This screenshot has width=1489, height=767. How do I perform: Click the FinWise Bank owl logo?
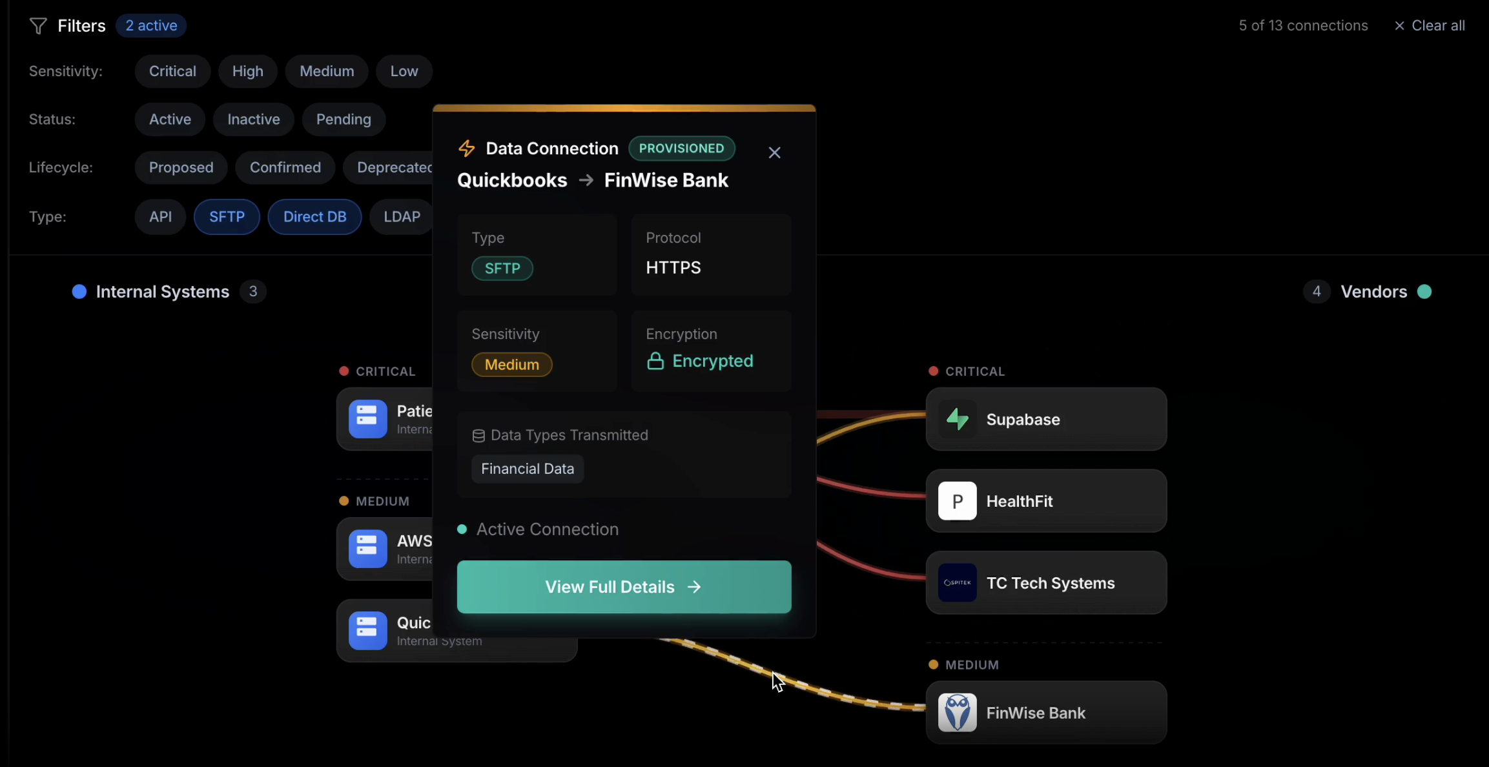point(957,713)
